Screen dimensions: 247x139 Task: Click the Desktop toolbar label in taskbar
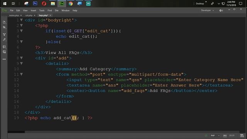pyautogui.click(x=200, y=3)
